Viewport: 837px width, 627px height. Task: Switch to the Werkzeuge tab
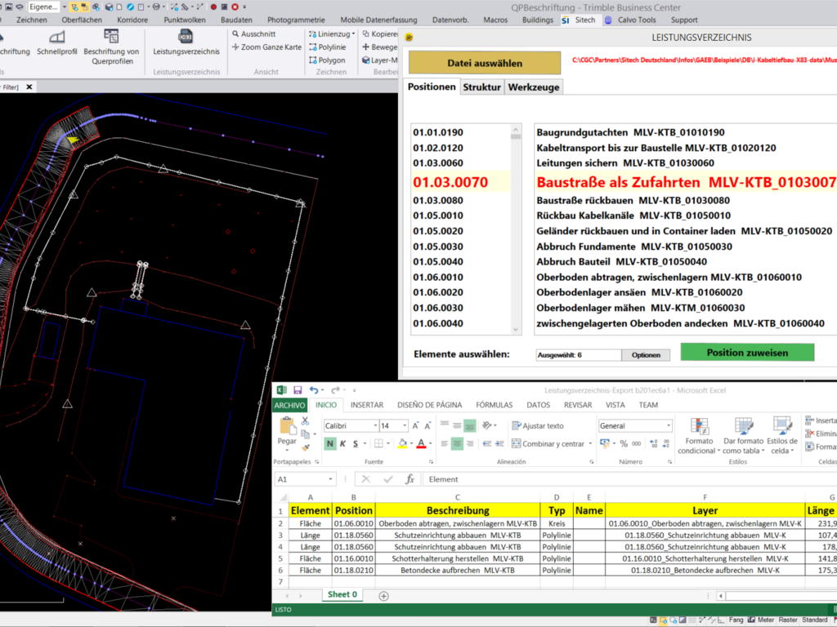pyautogui.click(x=534, y=87)
